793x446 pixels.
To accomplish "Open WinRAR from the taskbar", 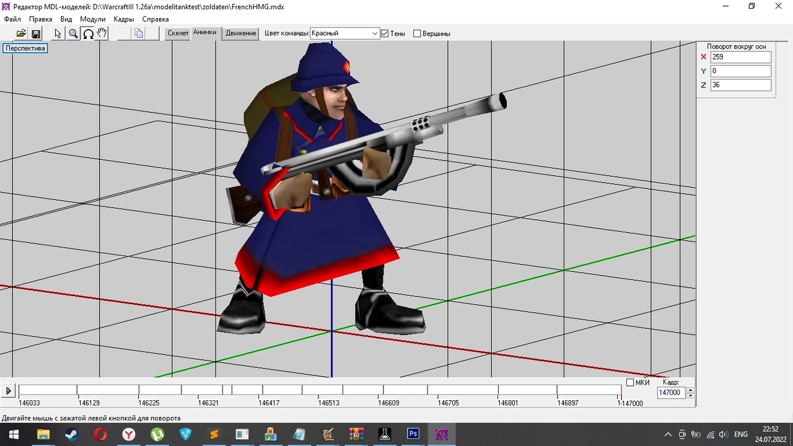I will [x=356, y=434].
